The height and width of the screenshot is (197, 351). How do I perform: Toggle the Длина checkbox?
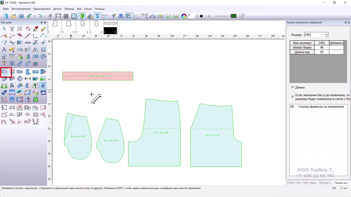(292, 87)
